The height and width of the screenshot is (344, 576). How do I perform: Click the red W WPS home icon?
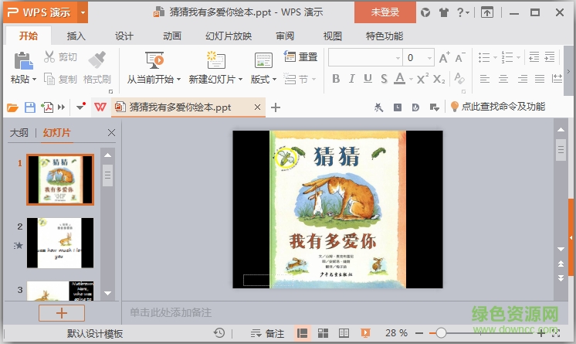pyautogui.click(x=100, y=107)
